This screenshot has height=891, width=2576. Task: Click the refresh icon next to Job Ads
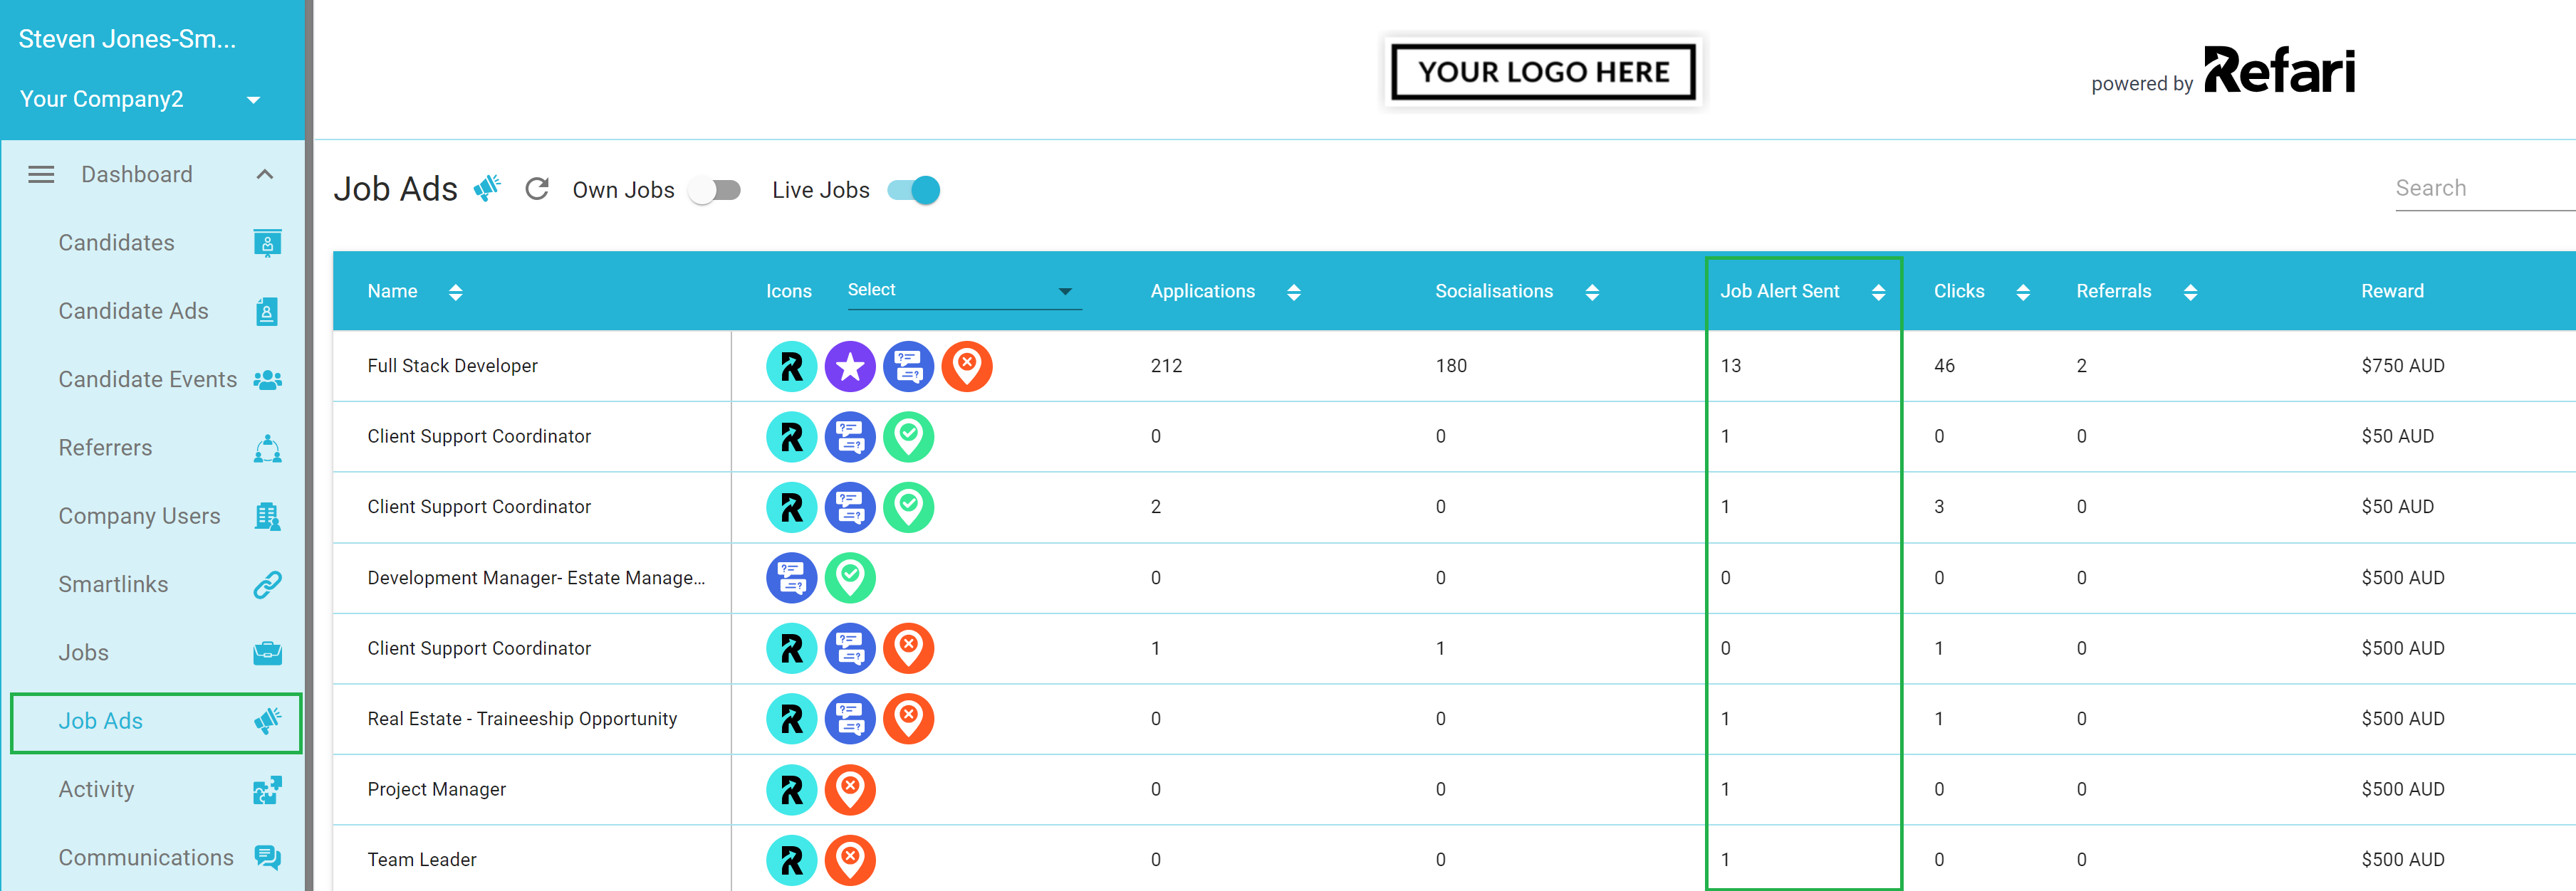pyautogui.click(x=537, y=189)
